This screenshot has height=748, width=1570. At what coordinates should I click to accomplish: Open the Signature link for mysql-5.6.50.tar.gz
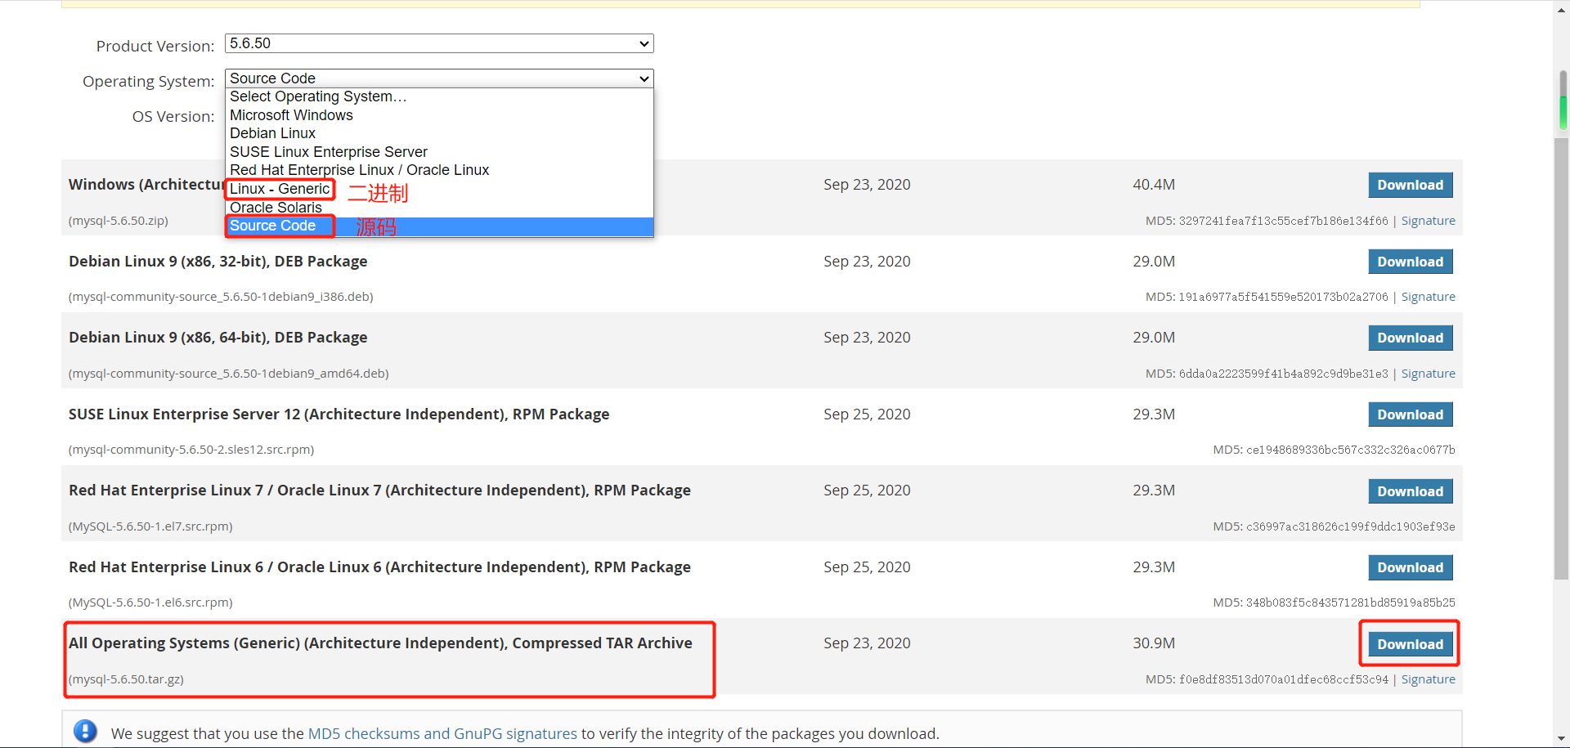point(1428,679)
